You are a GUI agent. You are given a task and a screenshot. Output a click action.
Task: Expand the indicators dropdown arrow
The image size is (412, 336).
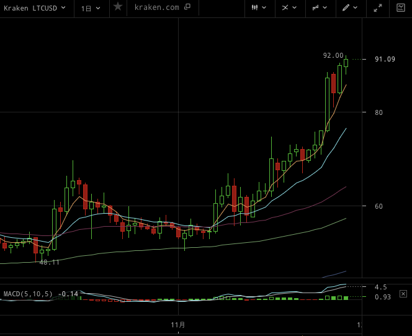point(294,7)
